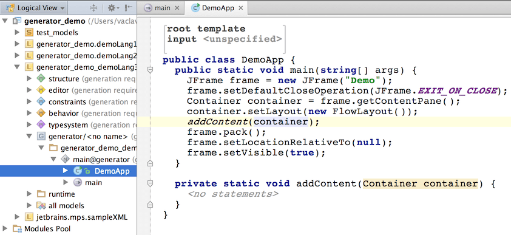Click the generator G icon
Image resolution: width=511 pixels, height=235 pixels.
coord(41,137)
